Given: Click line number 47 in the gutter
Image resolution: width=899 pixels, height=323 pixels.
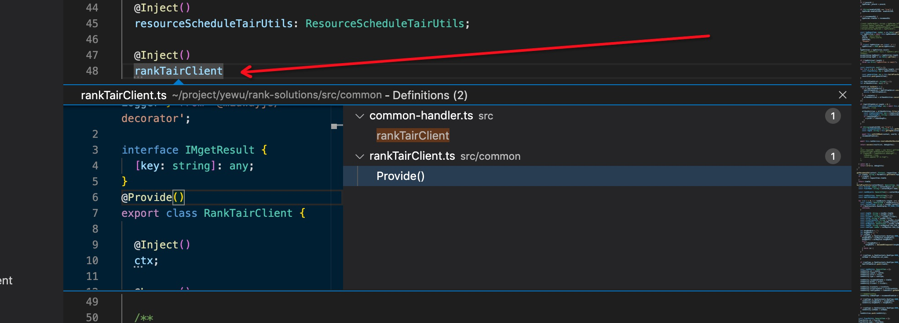Looking at the screenshot, I should coord(92,55).
